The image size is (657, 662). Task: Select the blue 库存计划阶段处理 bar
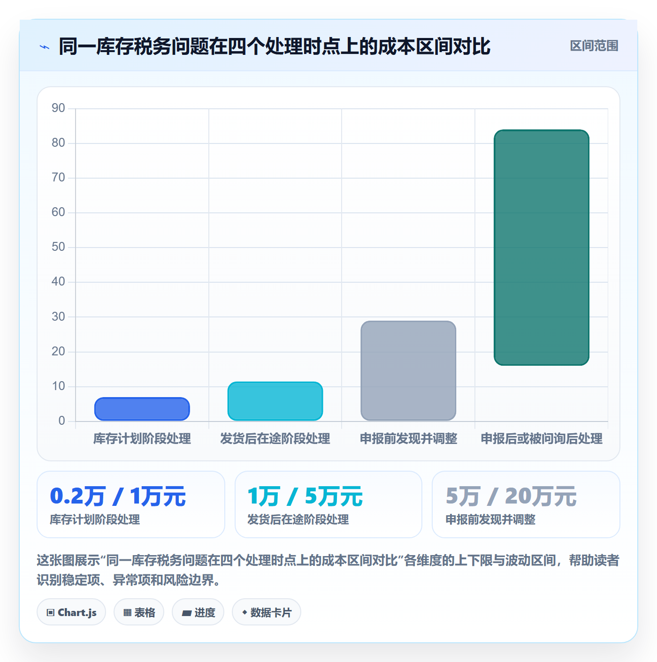tap(142, 409)
